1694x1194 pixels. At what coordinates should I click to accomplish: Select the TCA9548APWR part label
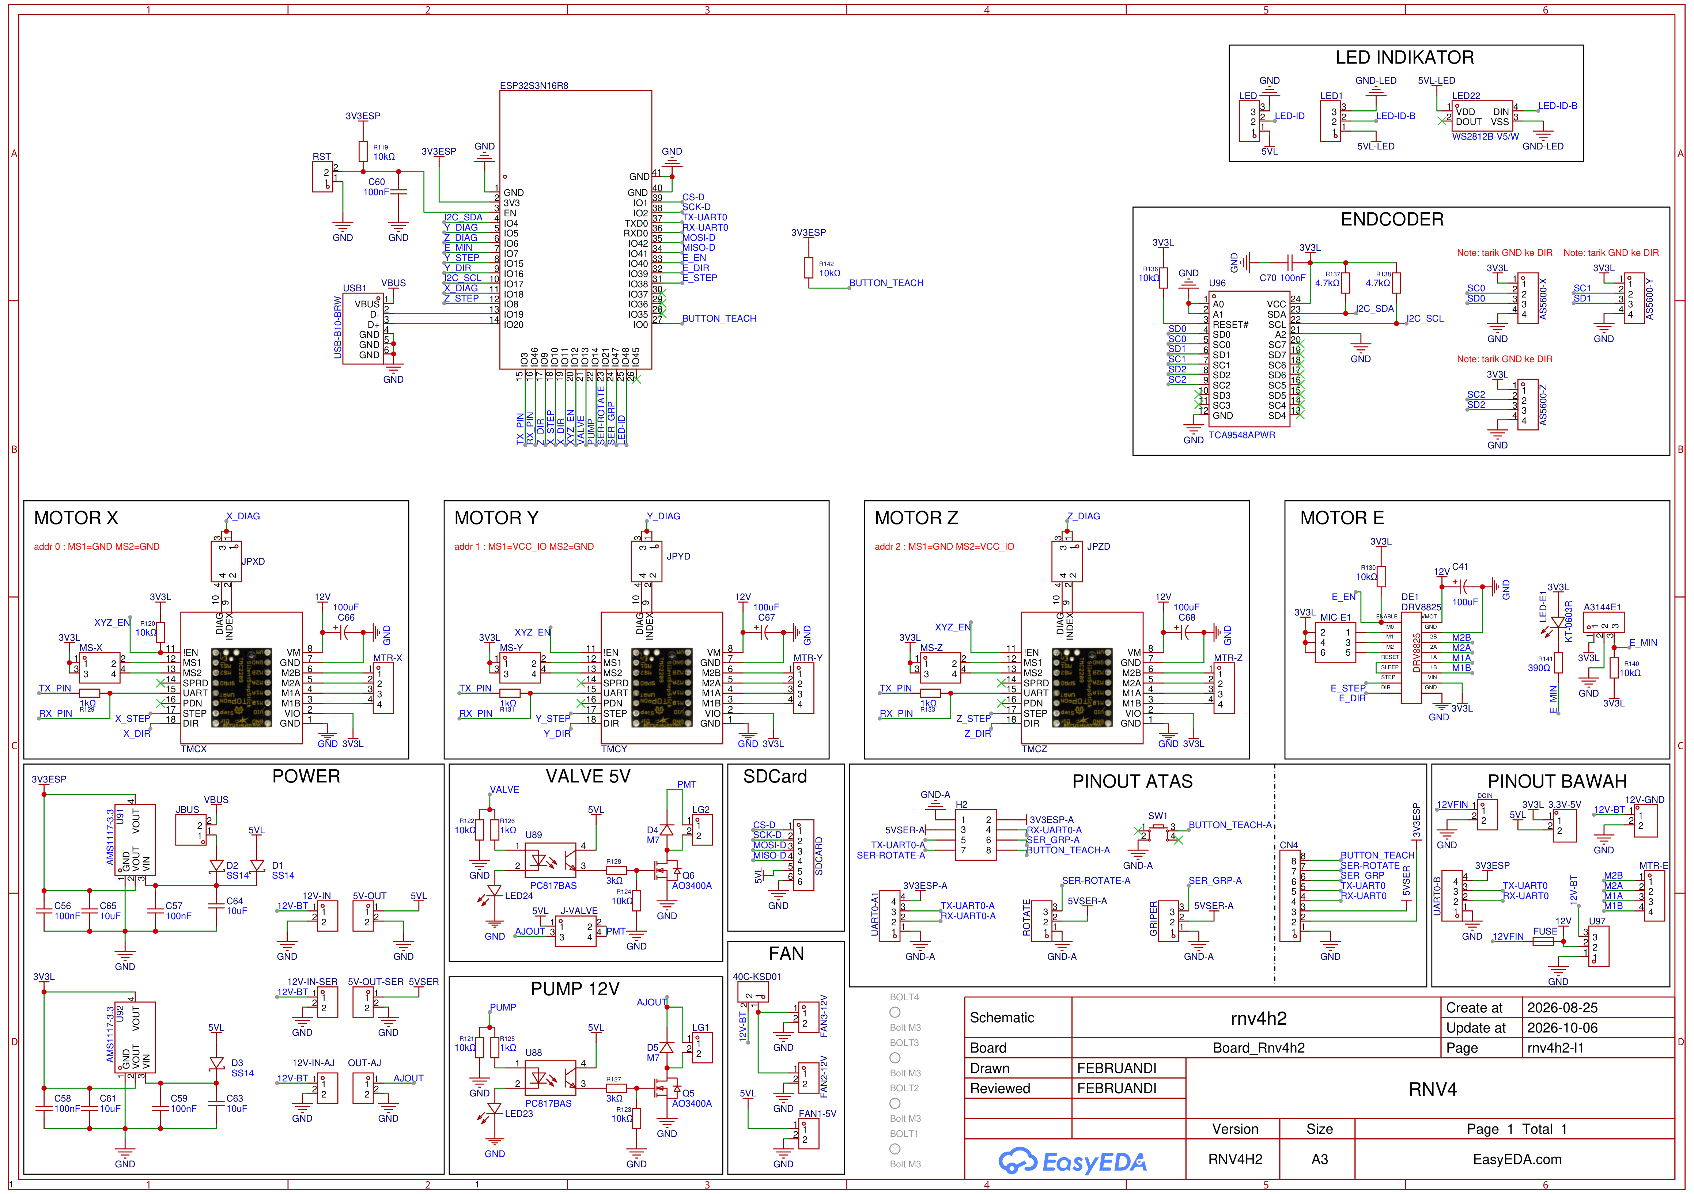click(x=1242, y=435)
